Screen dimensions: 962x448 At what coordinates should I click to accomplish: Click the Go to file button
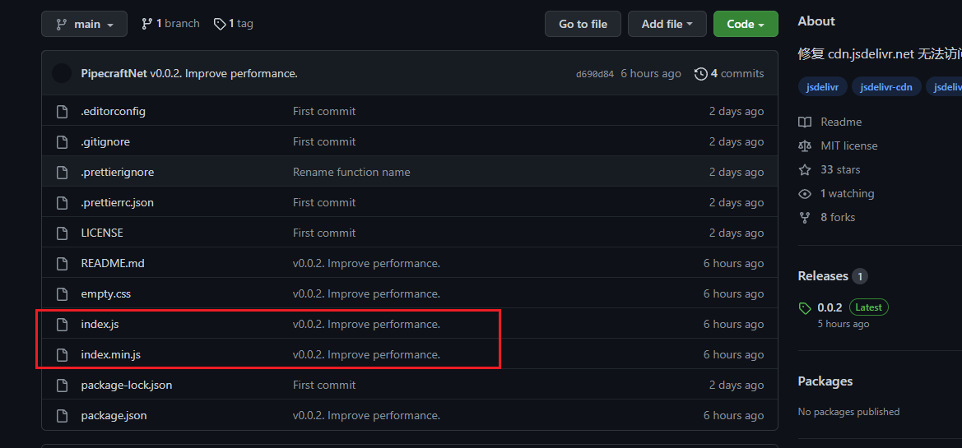tap(583, 24)
